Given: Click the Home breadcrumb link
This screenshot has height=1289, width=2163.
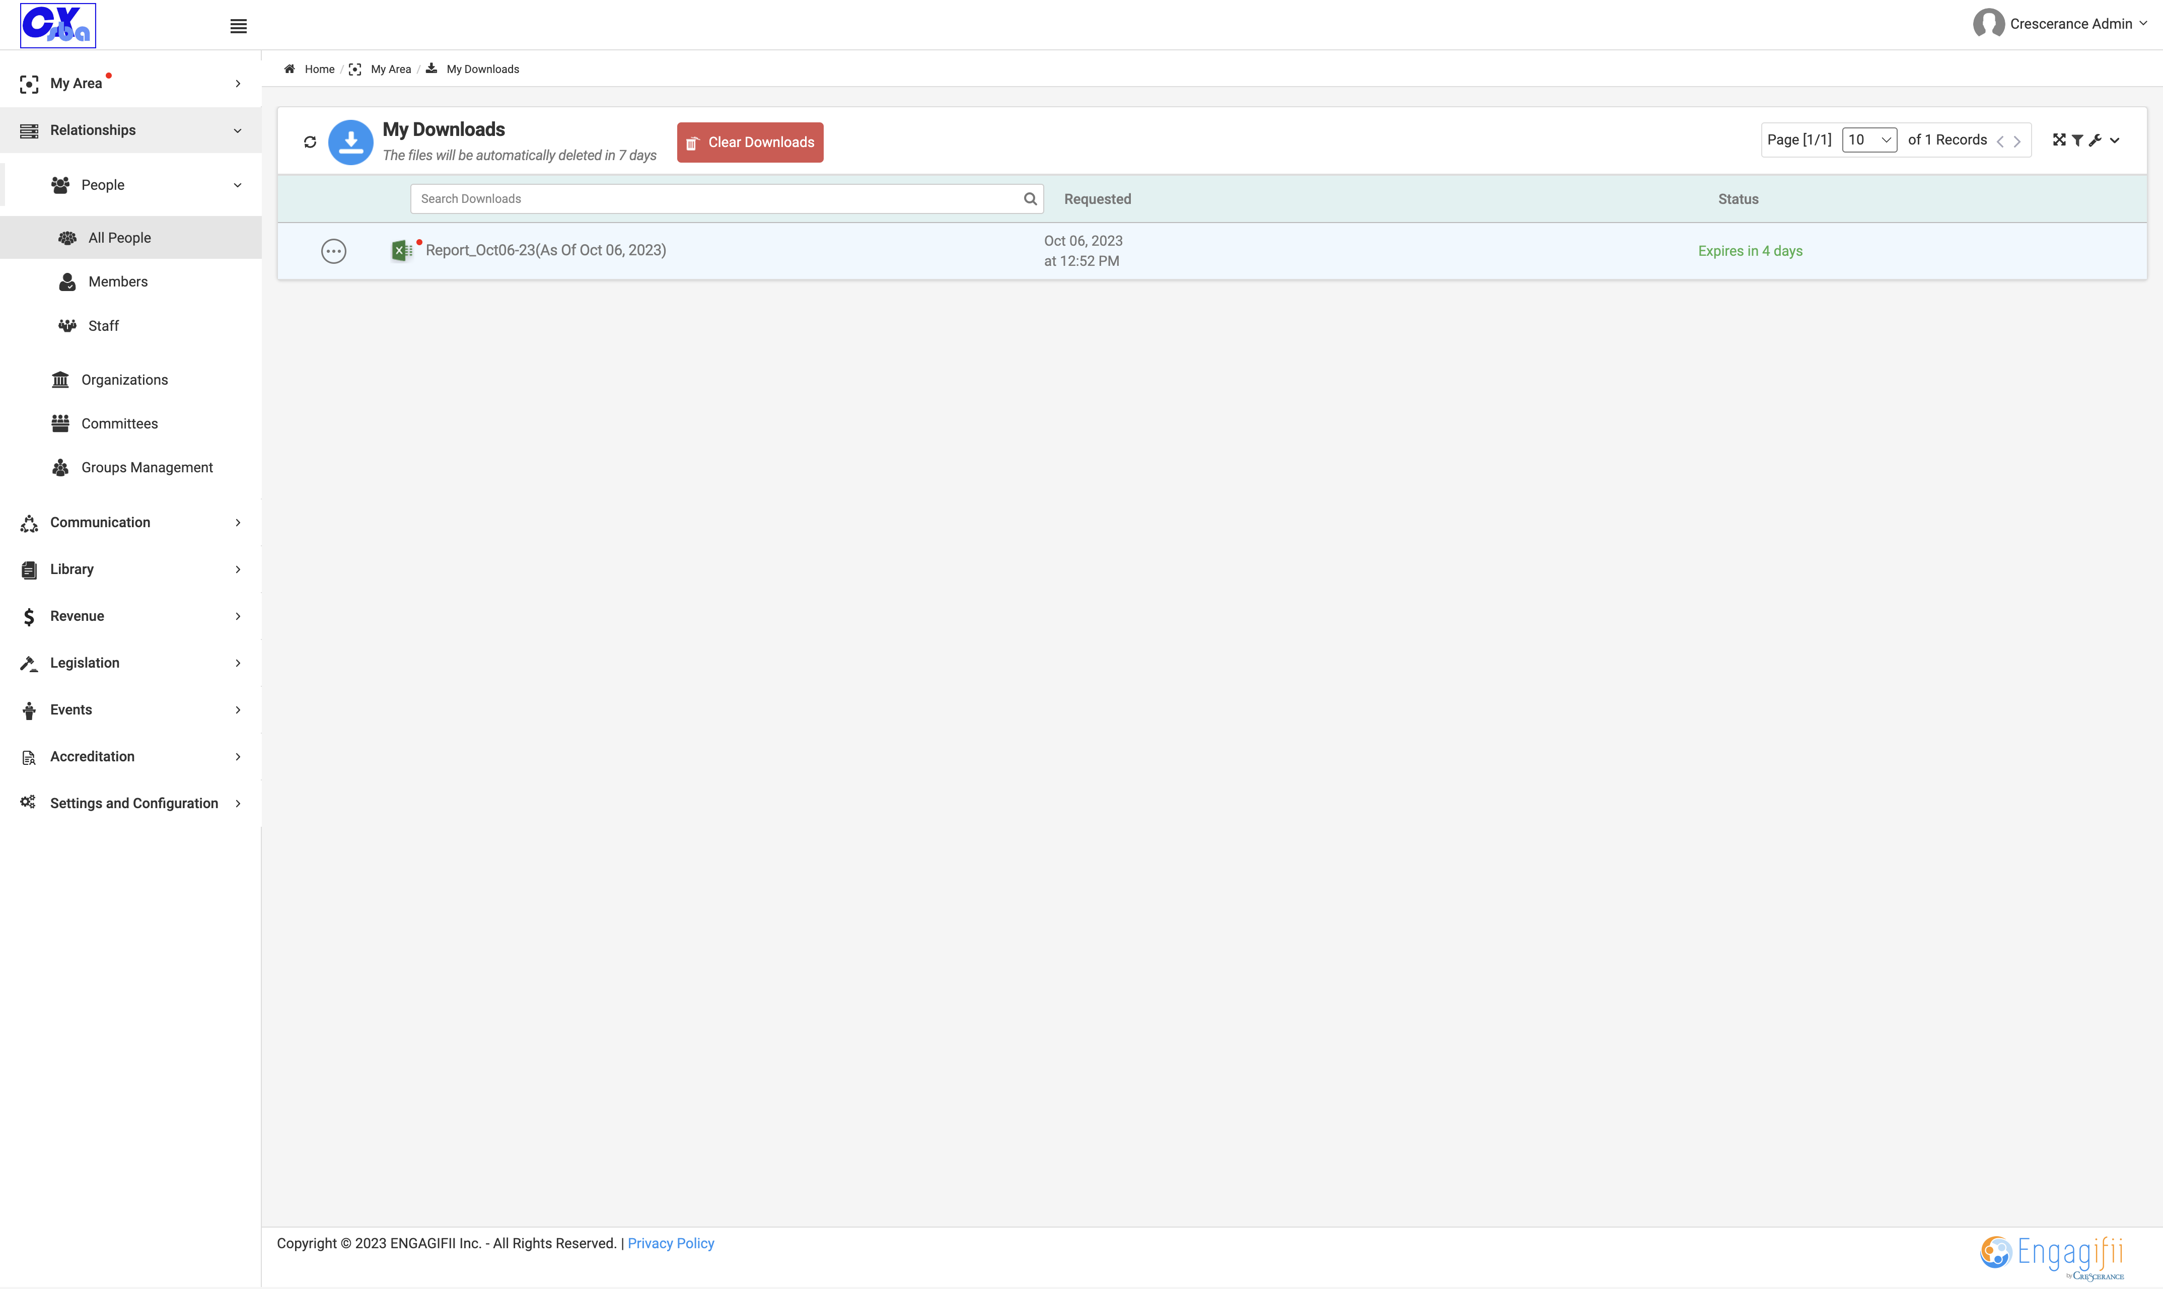Looking at the screenshot, I should pyautogui.click(x=320, y=69).
